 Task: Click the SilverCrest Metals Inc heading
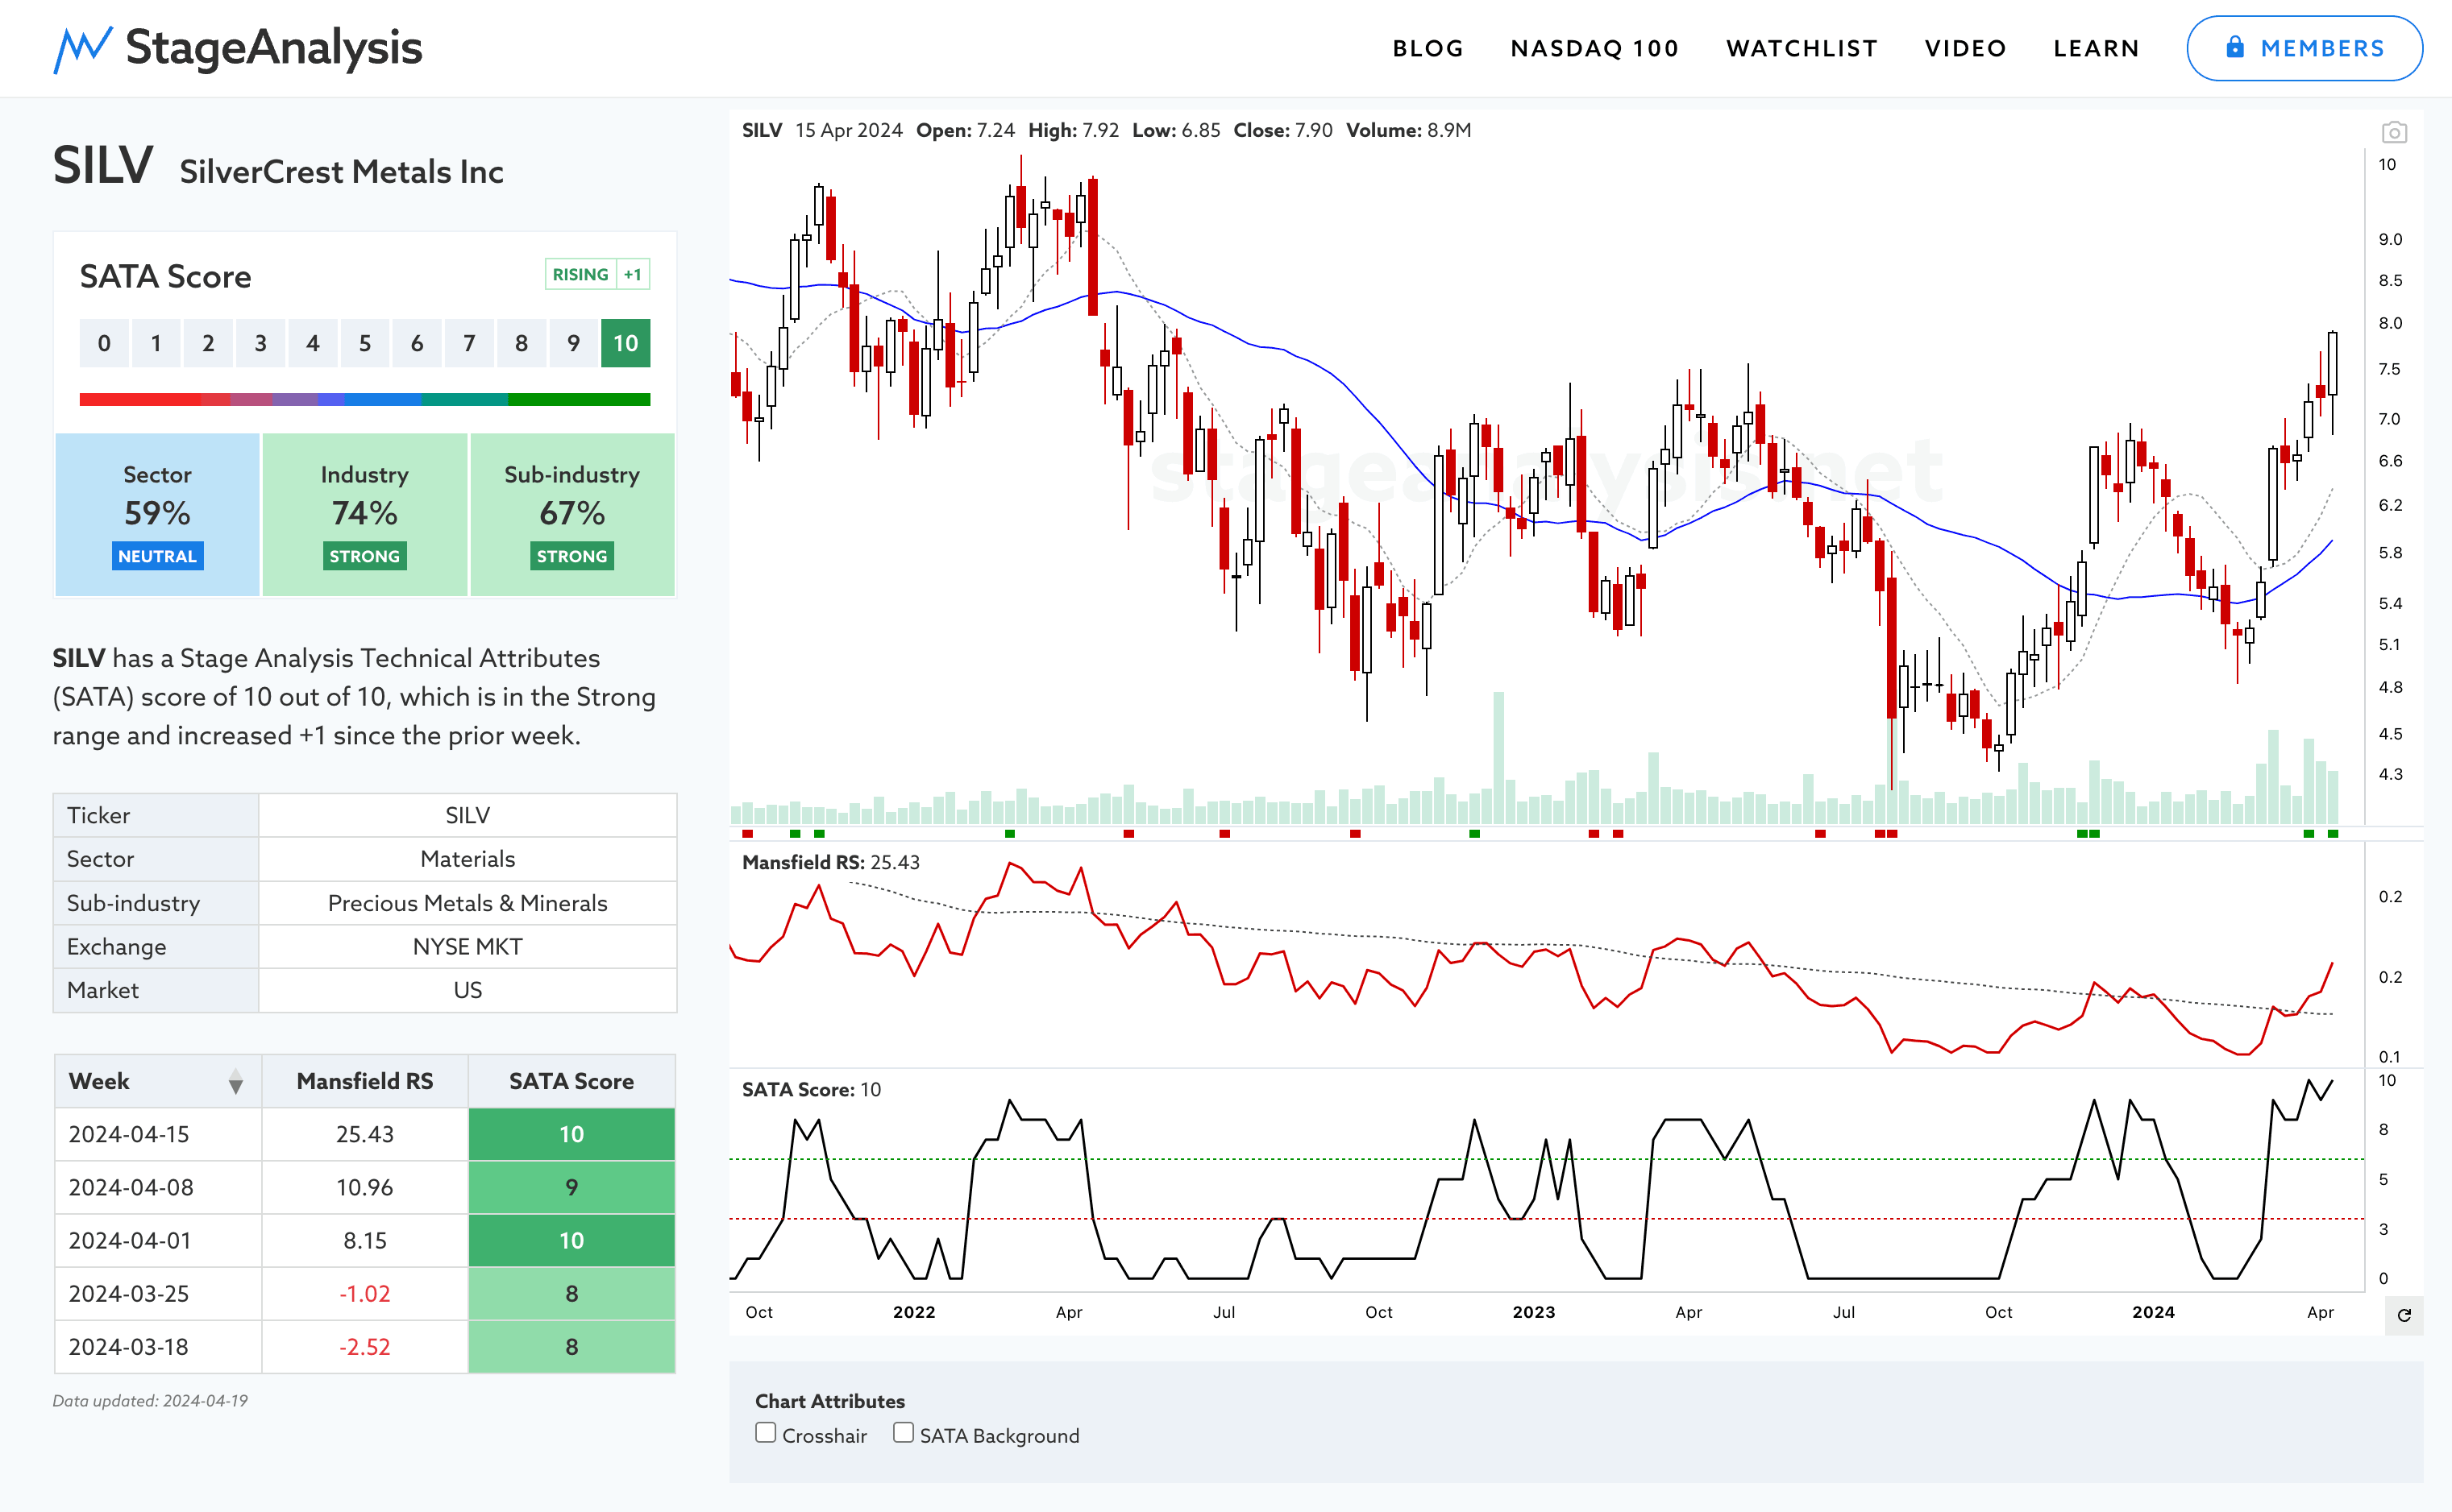coord(341,171)
